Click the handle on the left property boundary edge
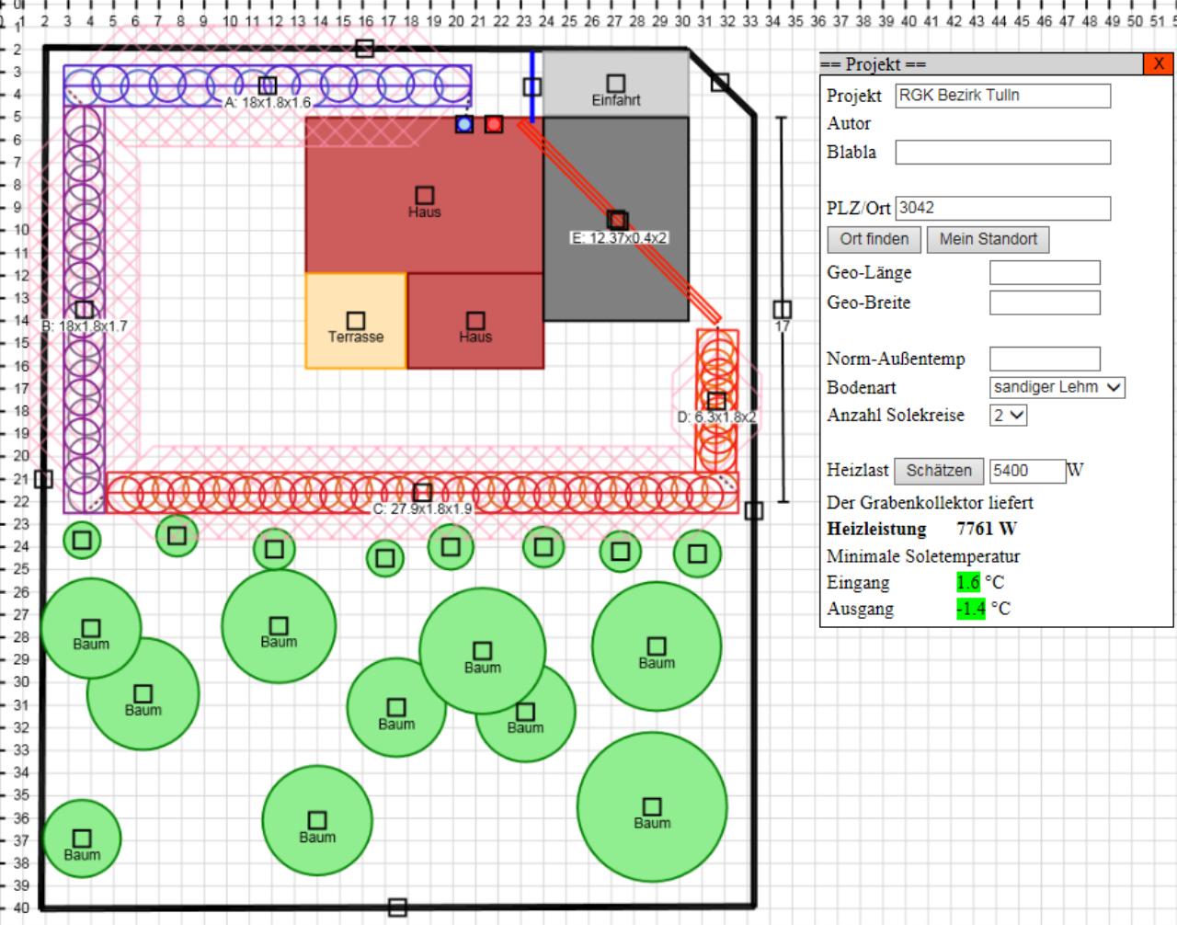The width and height of the screenshot is (1177, 925). [43, 479]
